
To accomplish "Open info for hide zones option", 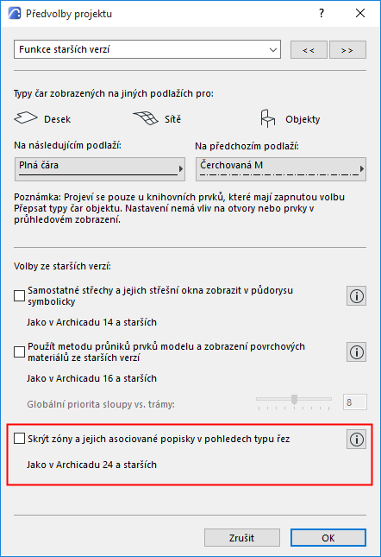I will (356, 440).
